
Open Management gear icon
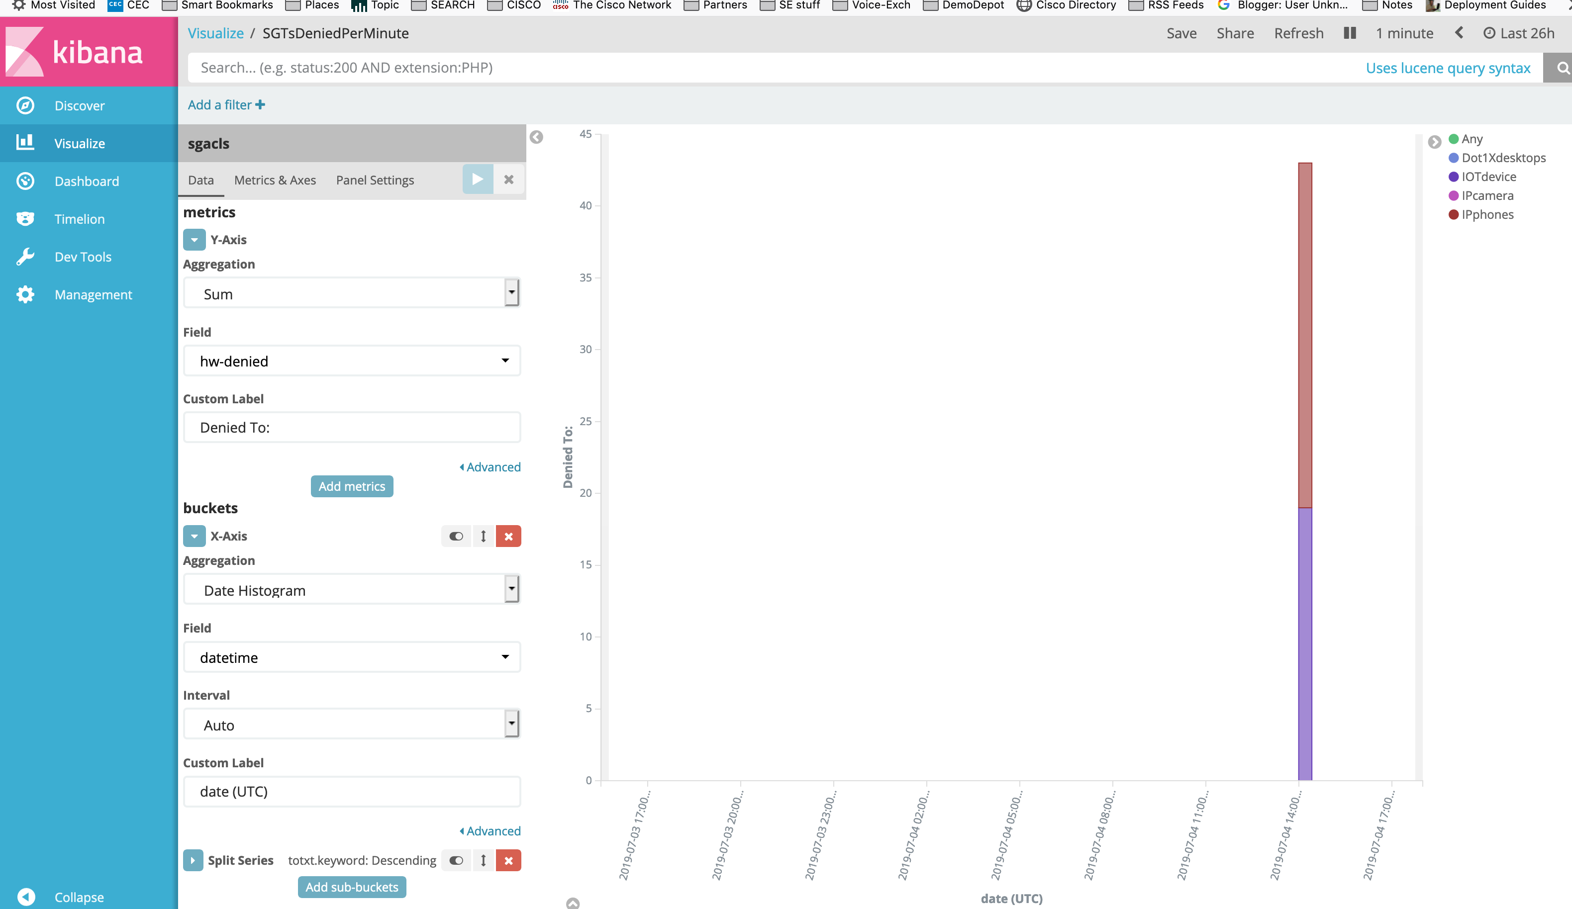pyautogui.click(x=25, y=294)
